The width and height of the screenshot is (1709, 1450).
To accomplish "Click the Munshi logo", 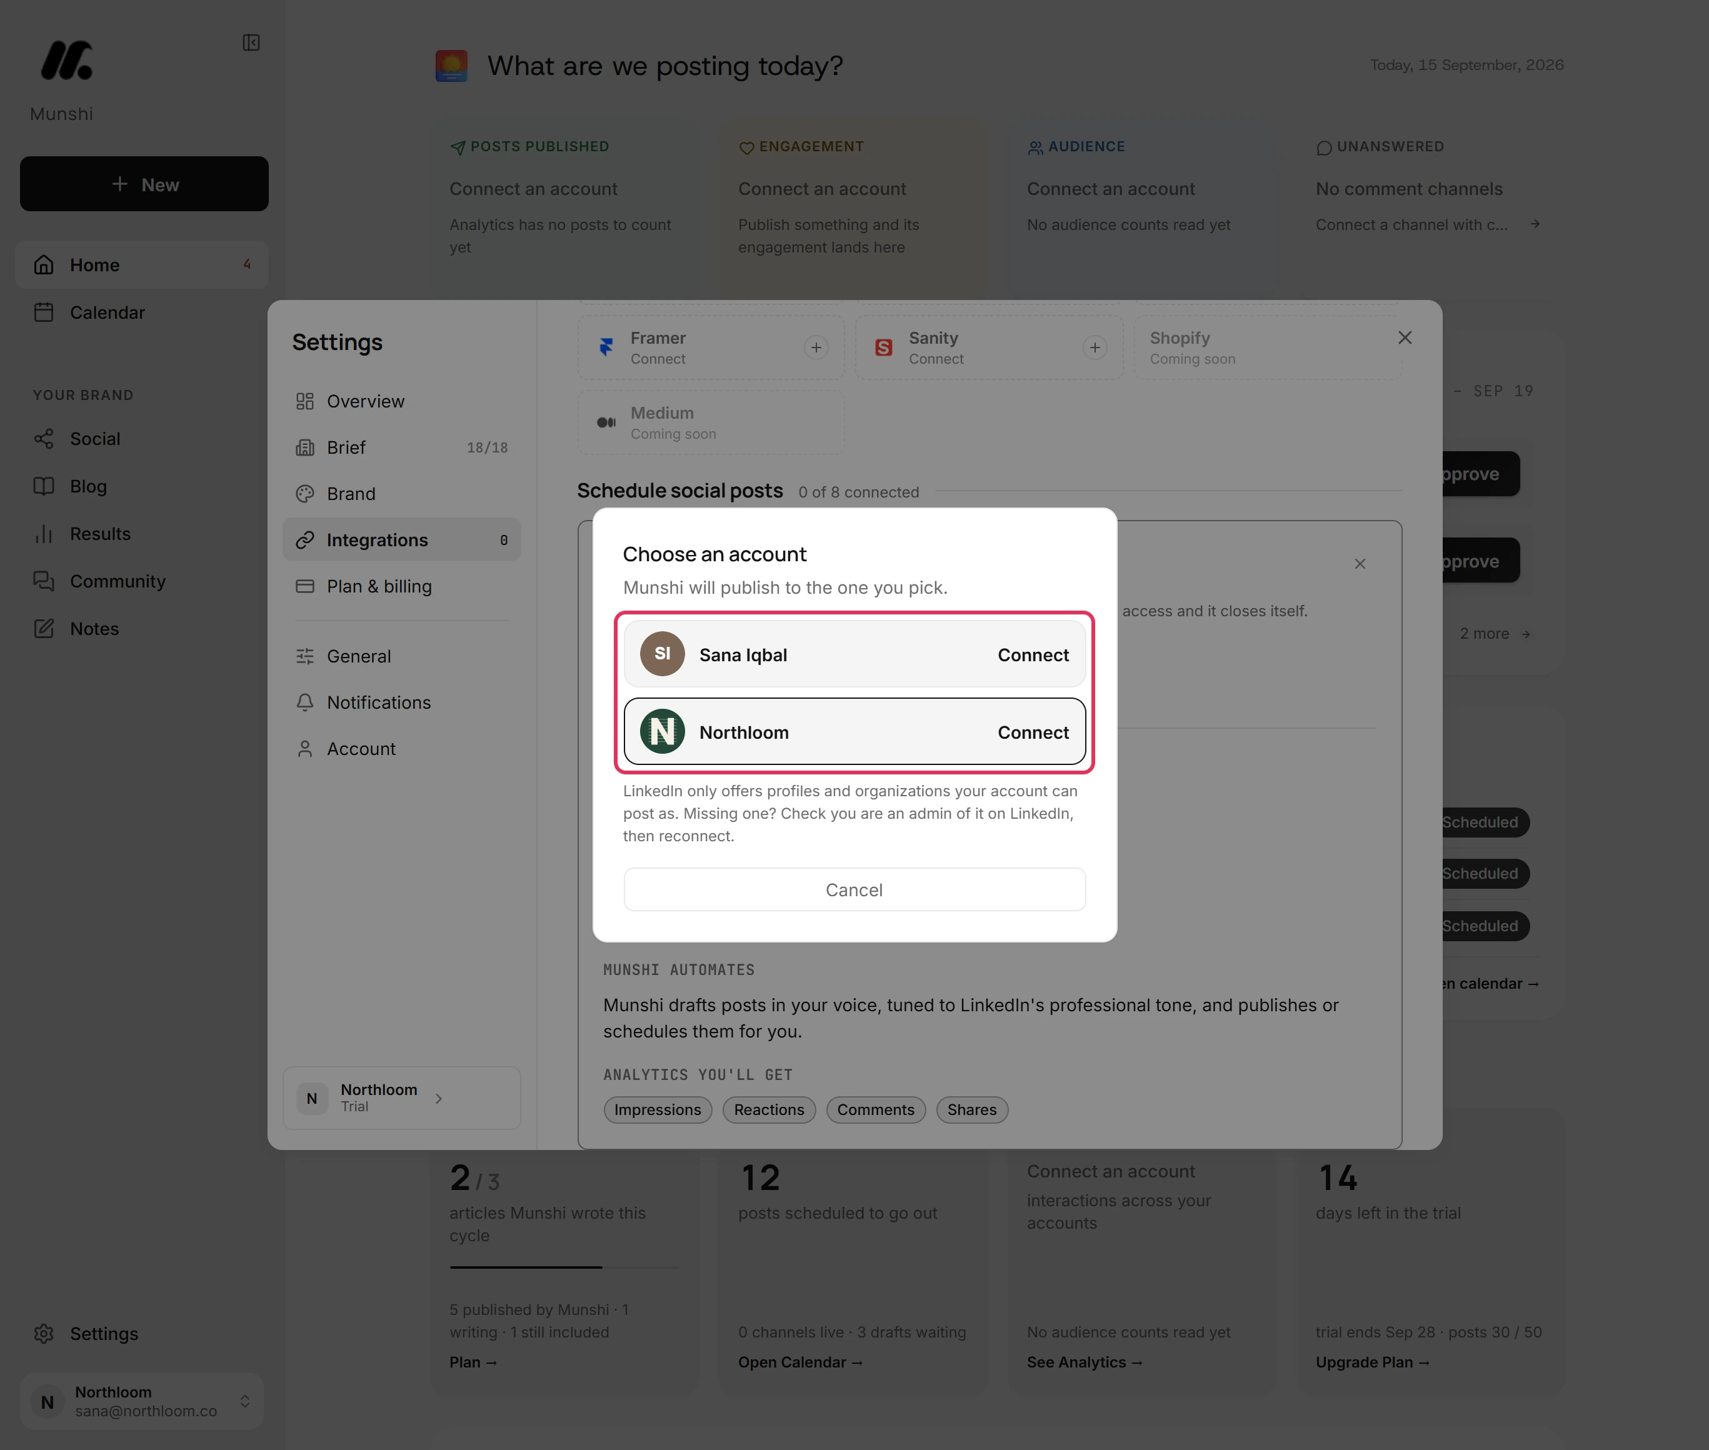I will (67, 60).
